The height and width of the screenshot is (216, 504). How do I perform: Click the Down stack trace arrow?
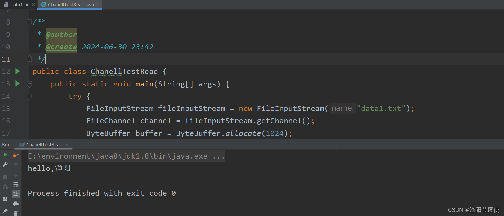point(16,175)
